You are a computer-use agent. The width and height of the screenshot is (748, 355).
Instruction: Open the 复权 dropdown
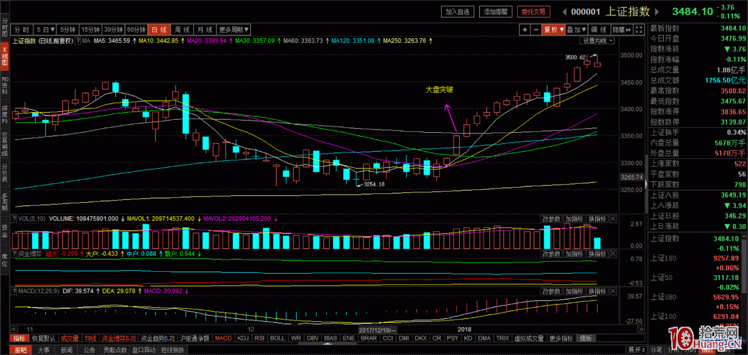coord(554,29)
